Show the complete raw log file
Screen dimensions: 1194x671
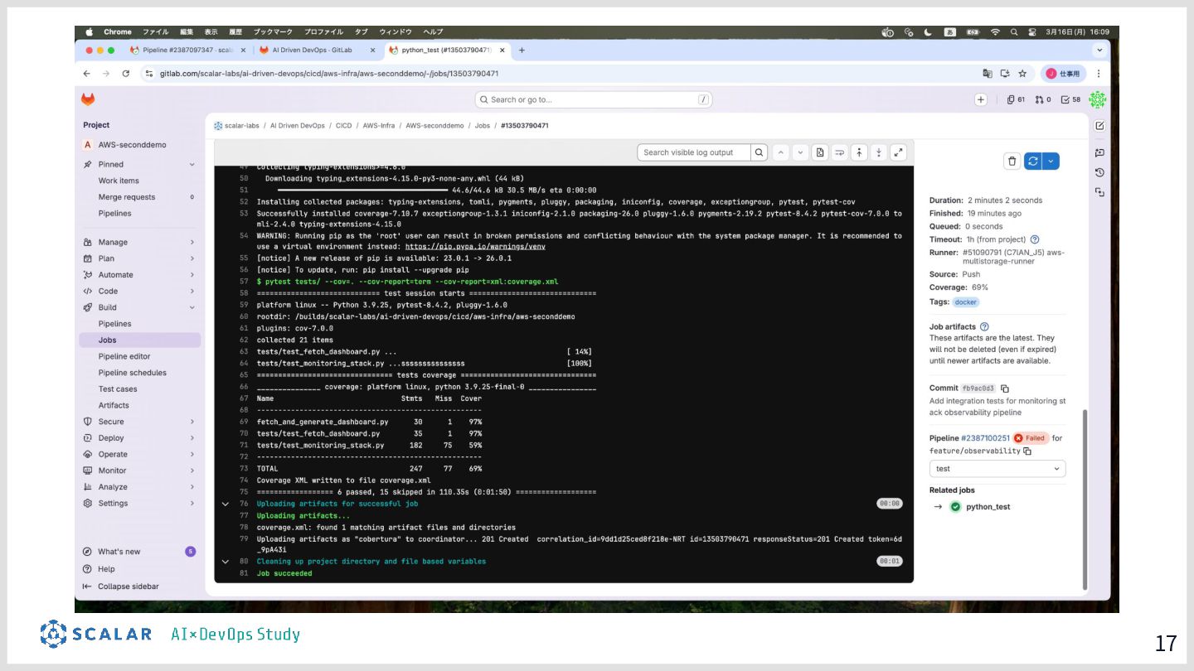[x=819, y=152]
